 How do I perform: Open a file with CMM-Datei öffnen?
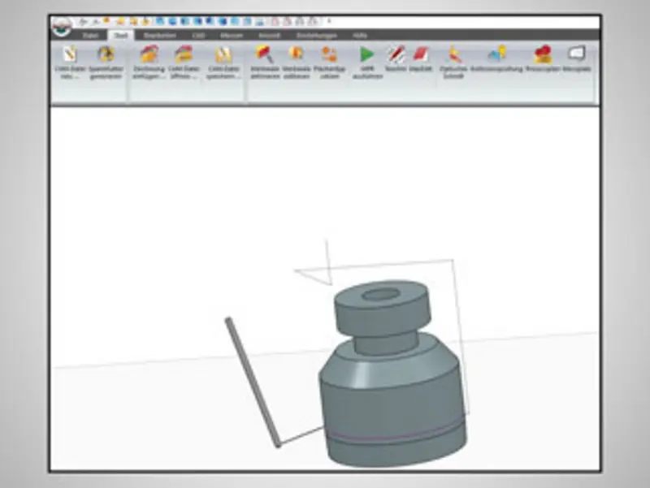(x=184, y=56)
